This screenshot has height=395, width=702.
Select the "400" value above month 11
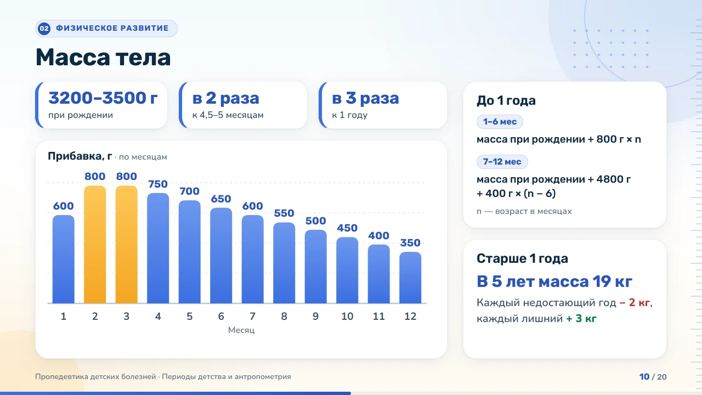coord(379,235)
